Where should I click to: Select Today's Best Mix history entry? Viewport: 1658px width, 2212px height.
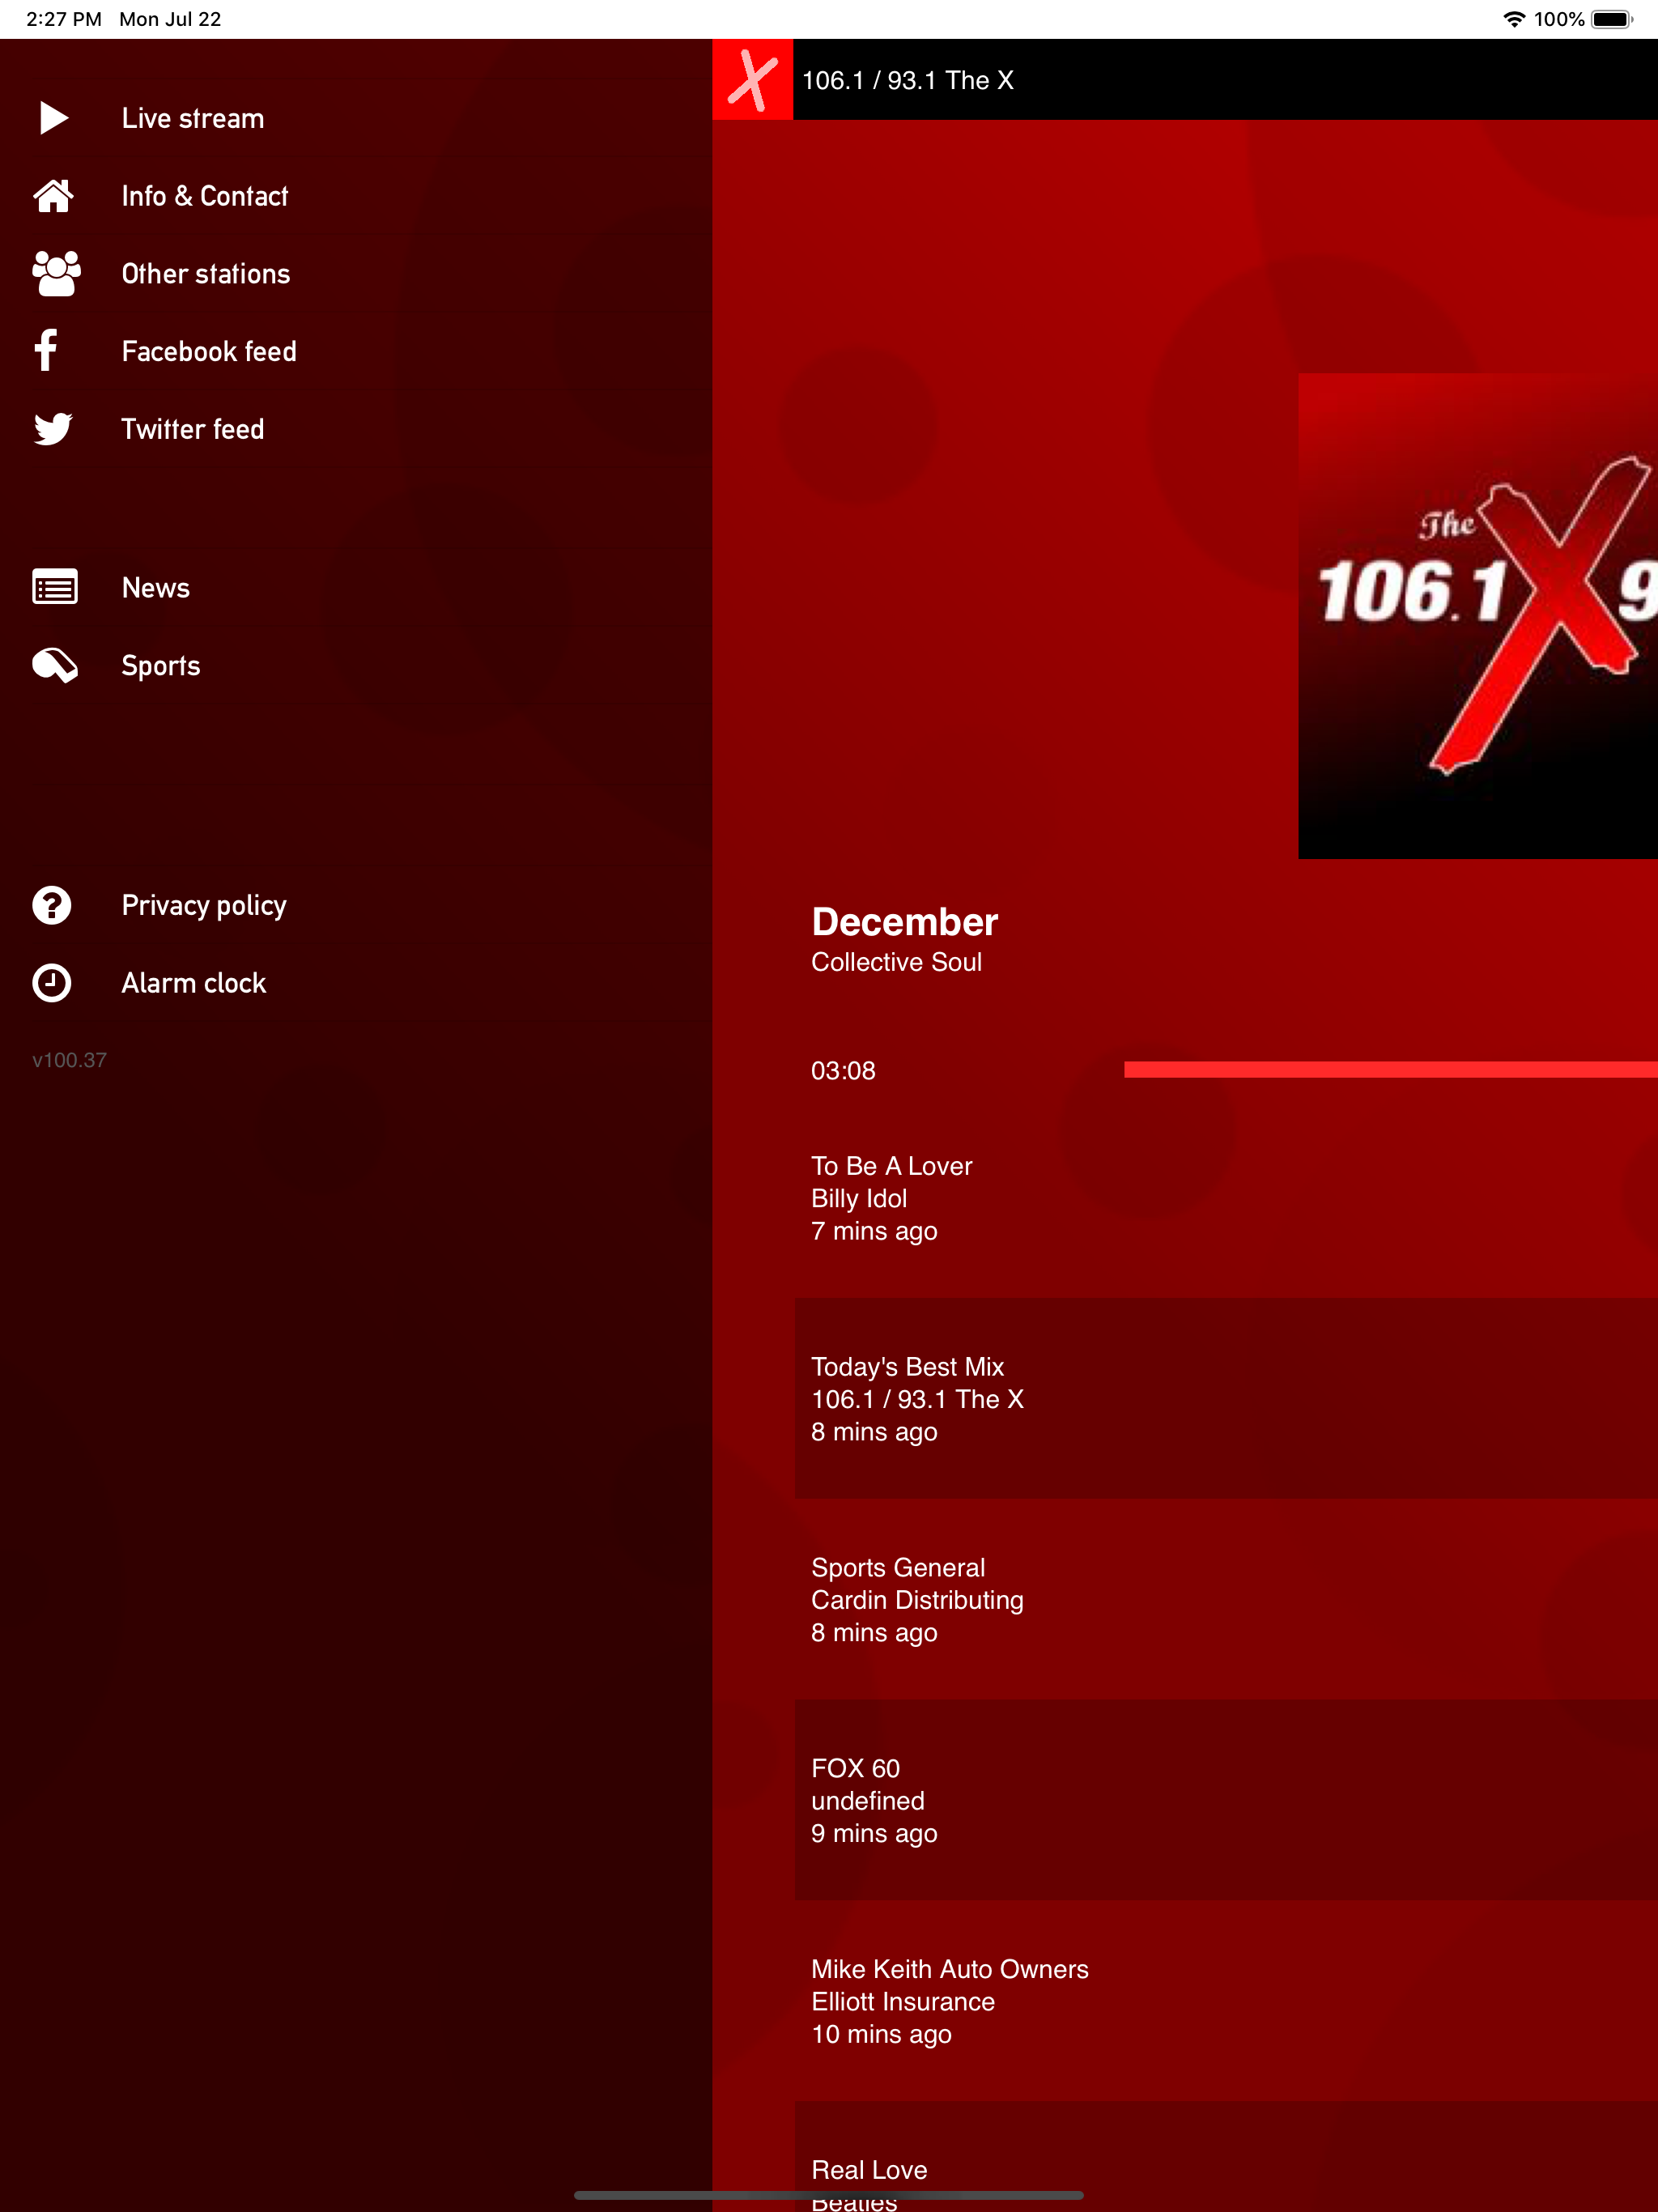[1226, 1399]
